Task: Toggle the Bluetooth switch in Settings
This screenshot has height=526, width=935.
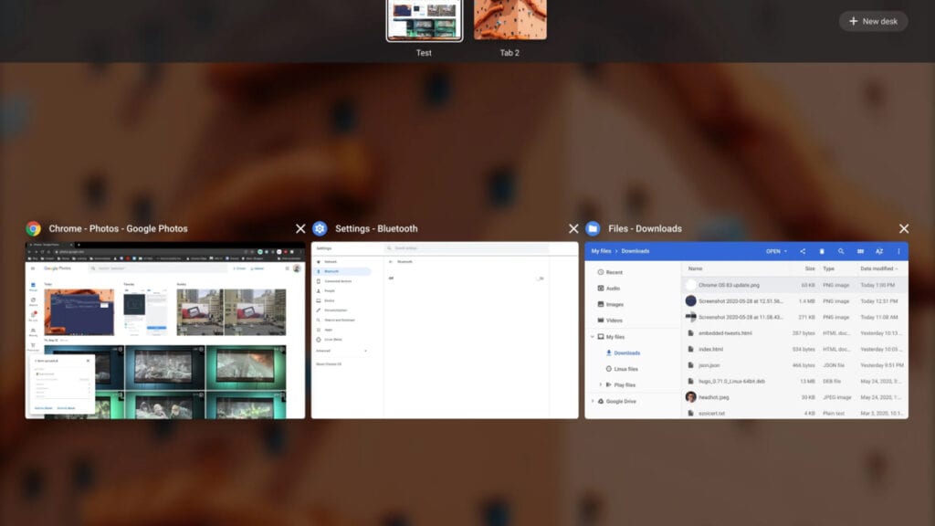Action: coord(539,279)
